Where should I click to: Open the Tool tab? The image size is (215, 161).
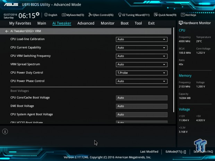pos(138,23)
